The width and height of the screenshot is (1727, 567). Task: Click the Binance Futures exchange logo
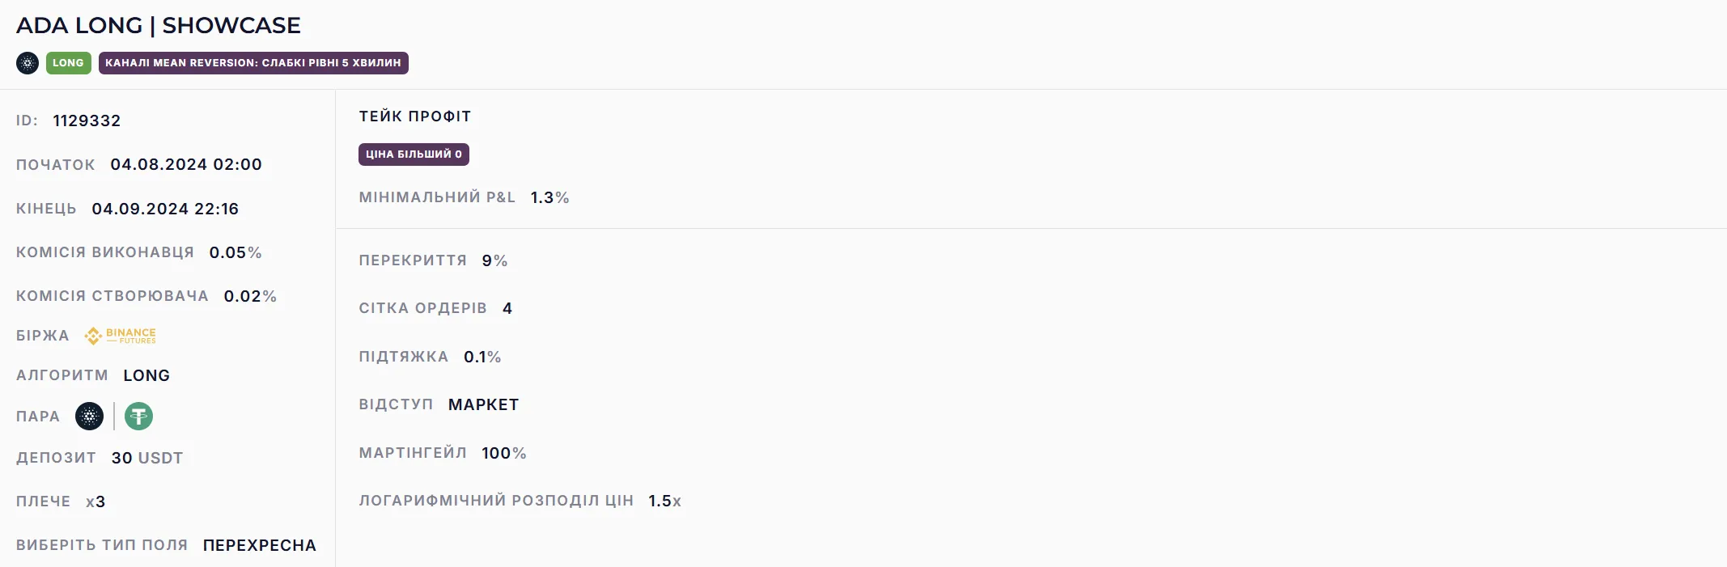click(x=121, y=336)
